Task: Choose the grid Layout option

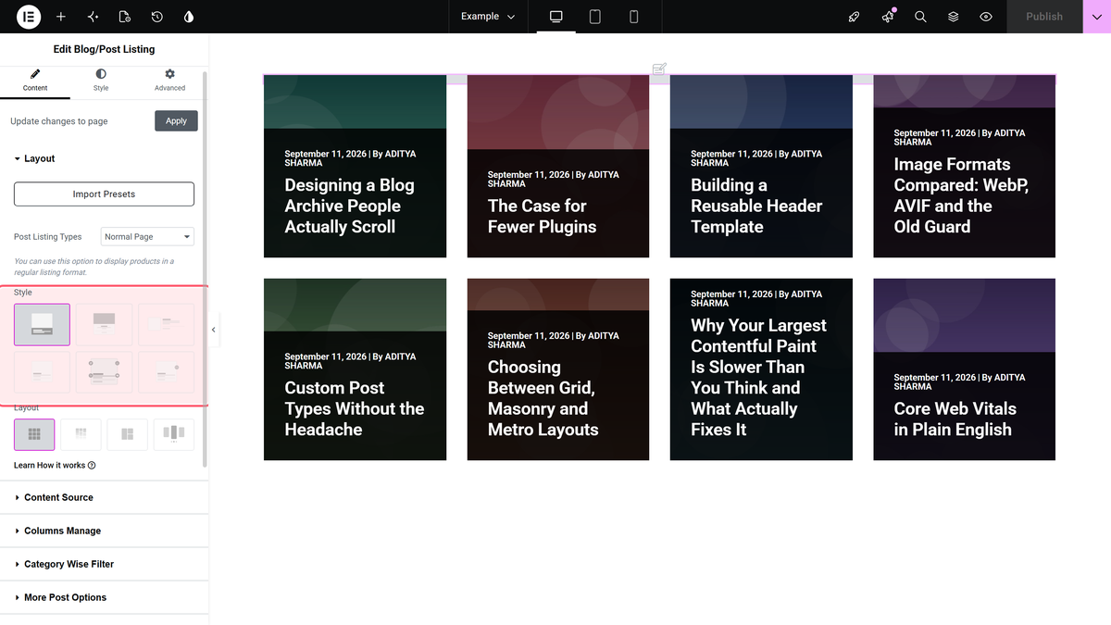Action: click(34, 434)
